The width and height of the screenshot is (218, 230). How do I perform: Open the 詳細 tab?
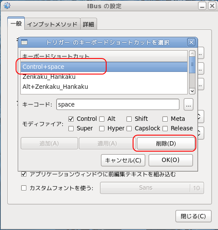[x=88, y=24]
